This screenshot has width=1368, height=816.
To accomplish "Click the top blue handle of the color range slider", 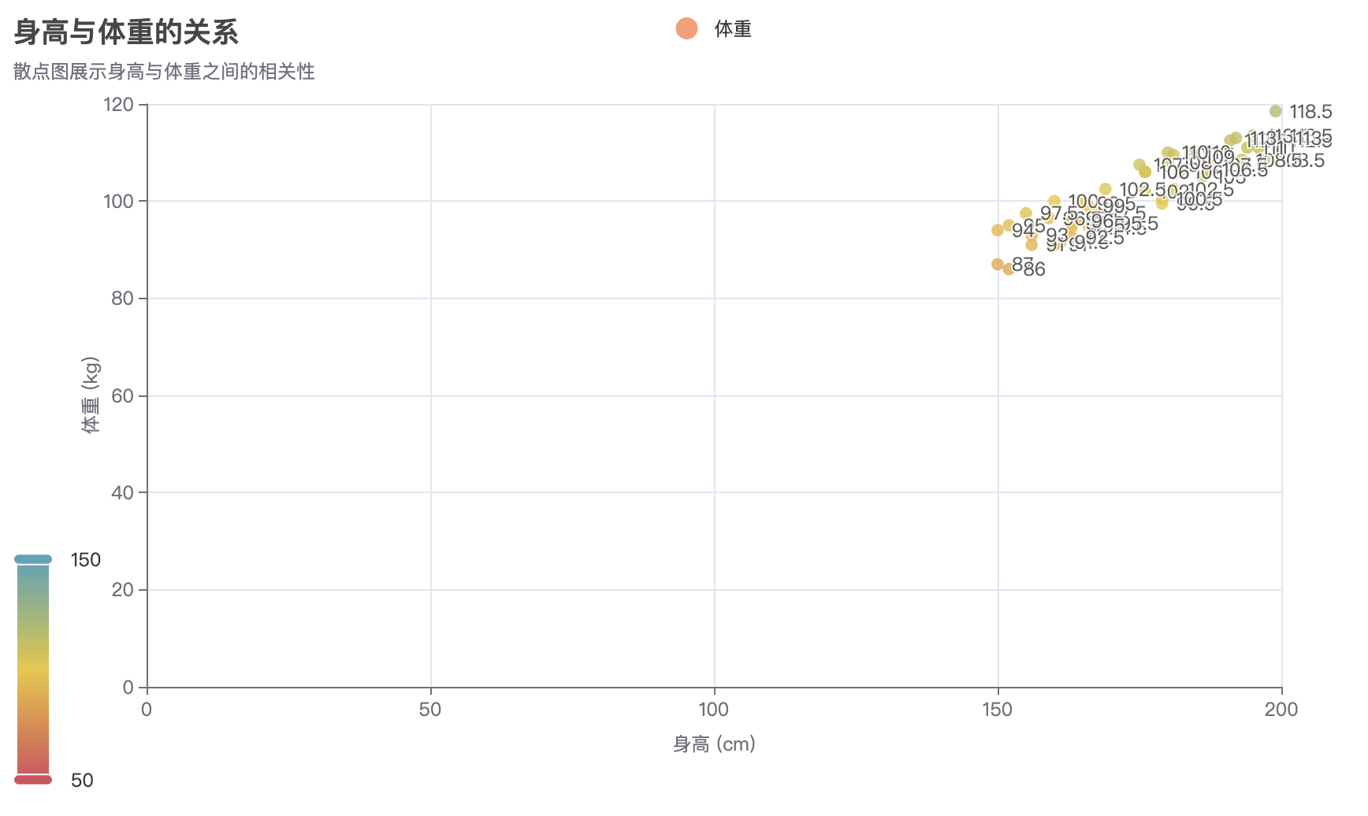I will point(33,559).
